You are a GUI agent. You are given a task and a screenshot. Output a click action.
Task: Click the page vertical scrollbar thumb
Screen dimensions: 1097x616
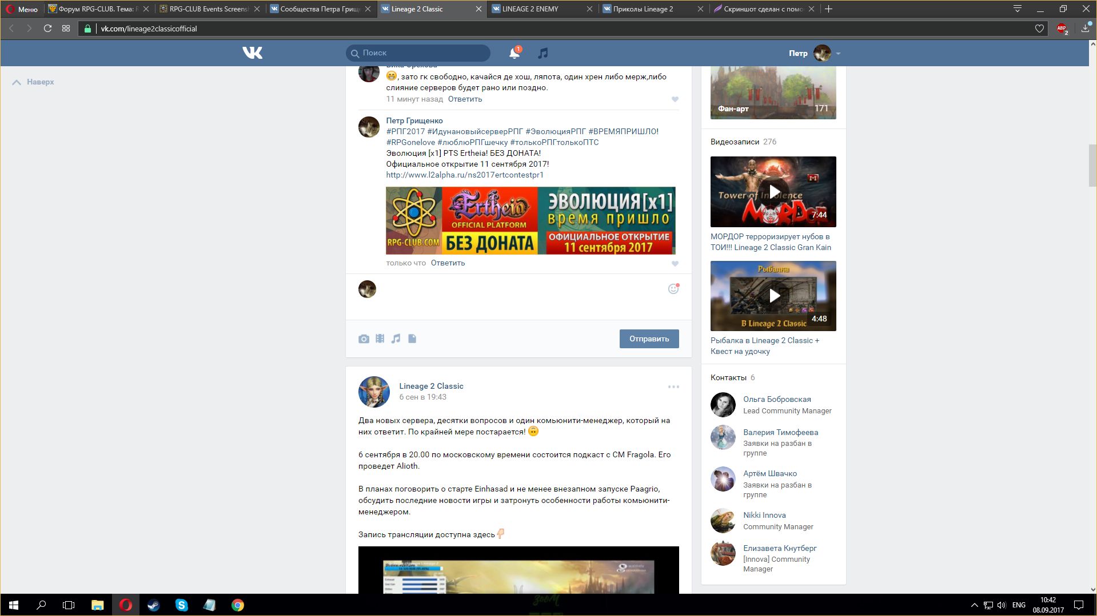(1092, 166)
